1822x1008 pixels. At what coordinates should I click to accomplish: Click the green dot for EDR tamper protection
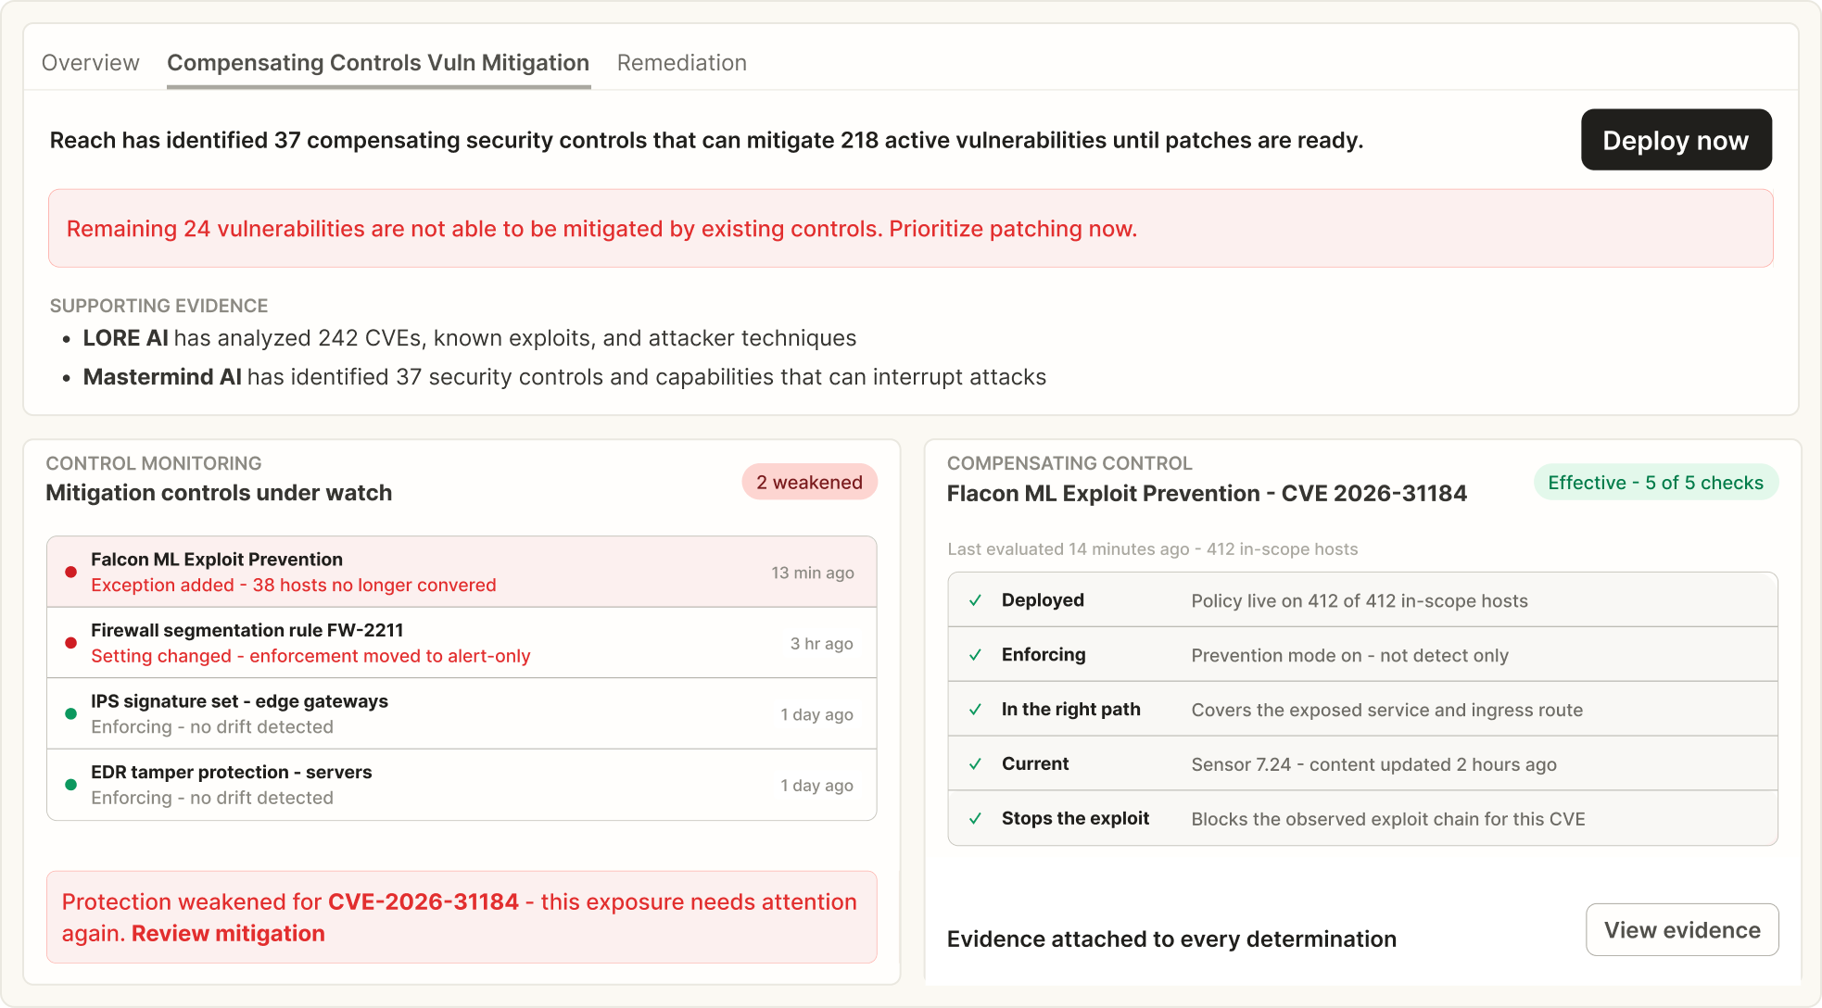(x=70, y=785)
